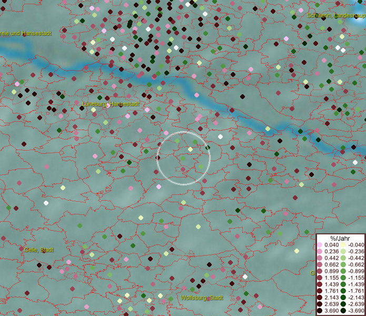Screen dimensions: 366x316
Task: Select the 1.761 legend color swatch
Action: (320, 291)
